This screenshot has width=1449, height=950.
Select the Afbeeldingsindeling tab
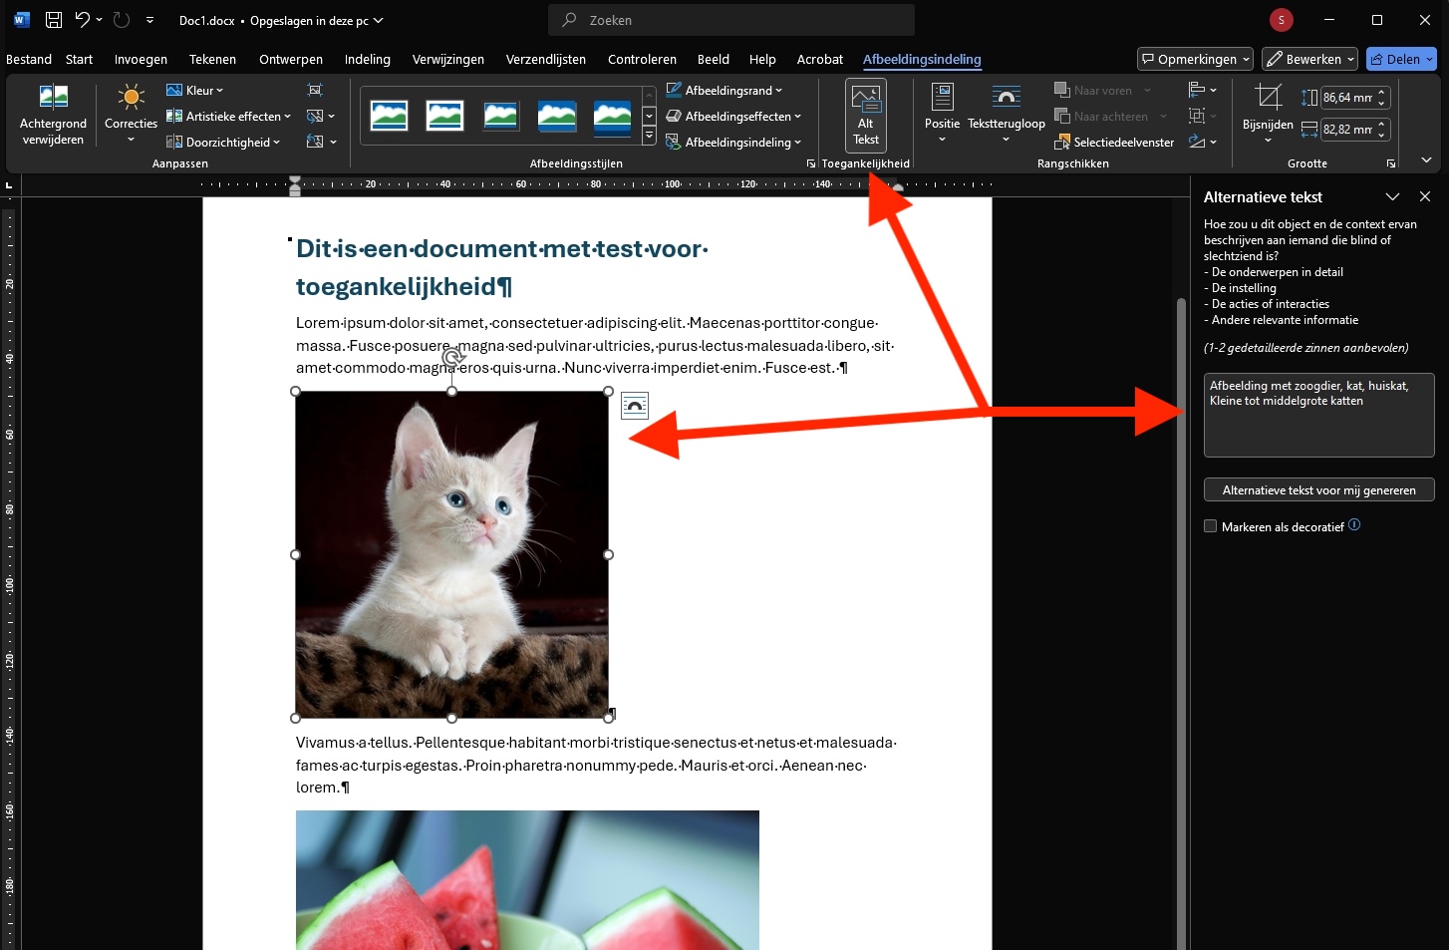pos(922,59)
